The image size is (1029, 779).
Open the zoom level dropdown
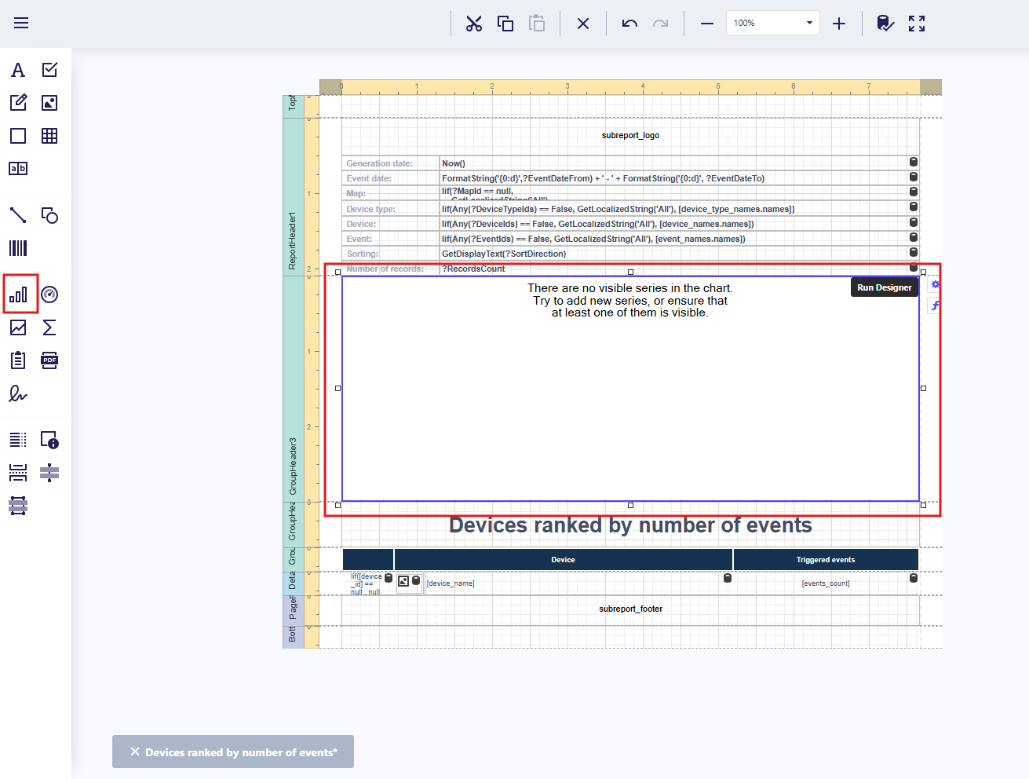tap(809, 24)
